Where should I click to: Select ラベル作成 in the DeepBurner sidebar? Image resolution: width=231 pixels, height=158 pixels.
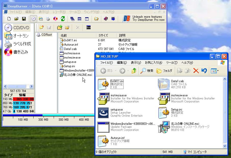click(18, 44)
